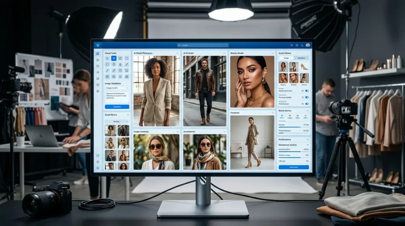The height and width of the screenshot is (226, 405).
Task: Open the three-dot menu of the Beauty Model panel
Action: pyautogui.click(x=273, y=53)
